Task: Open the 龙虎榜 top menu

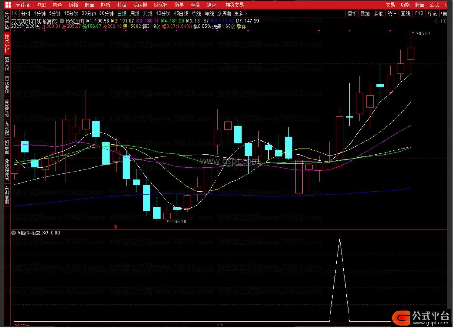Action: pyautogui.click(x=140, y=5)
